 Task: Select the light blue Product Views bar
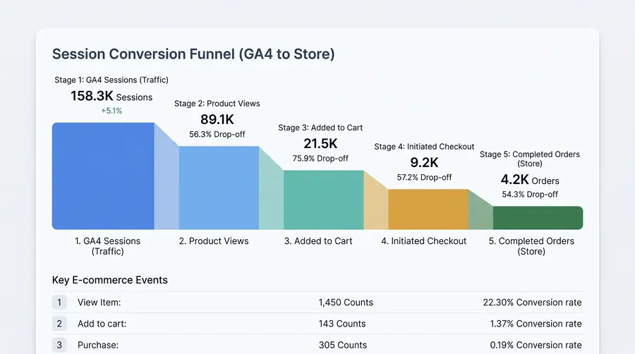click(x=219, y=188)
